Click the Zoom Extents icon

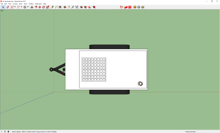[77, 7]
